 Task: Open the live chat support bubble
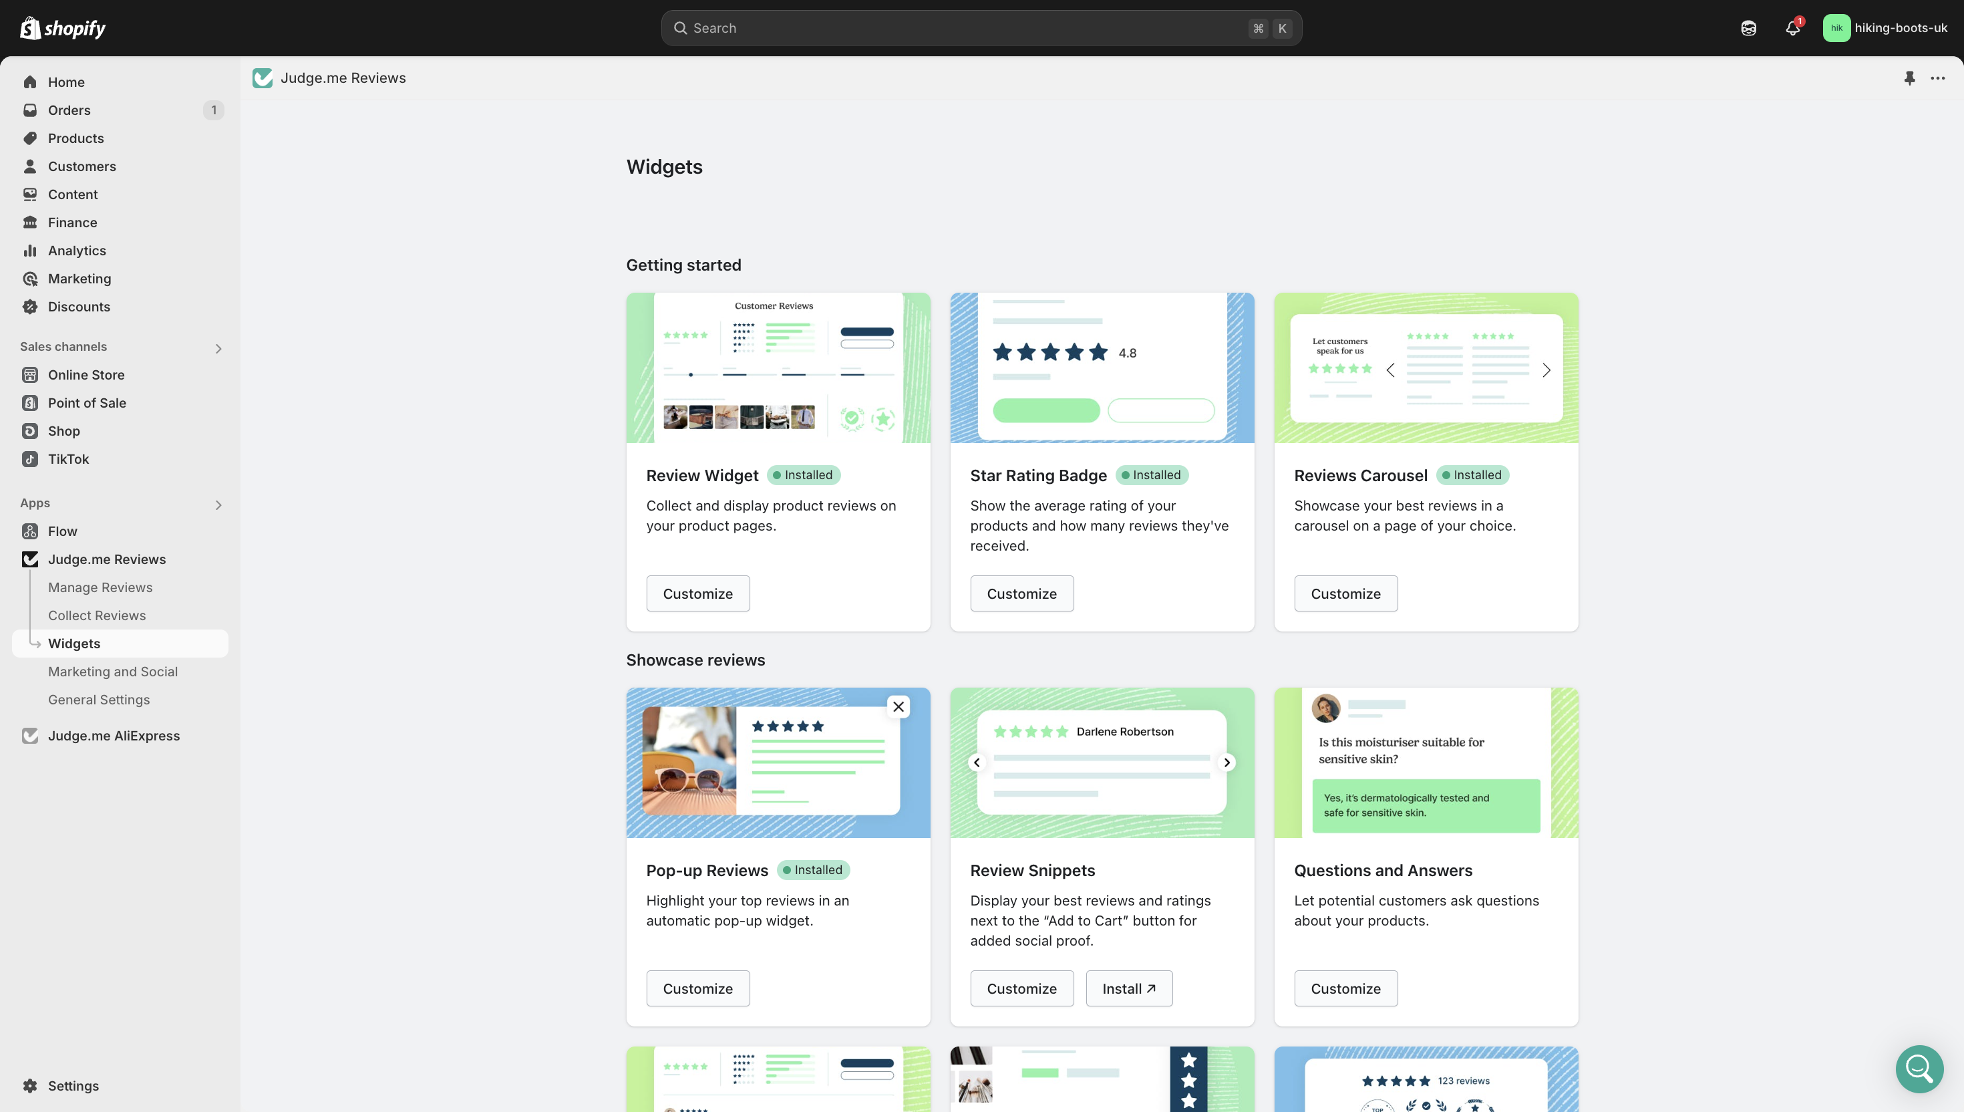[1919, 1069]
